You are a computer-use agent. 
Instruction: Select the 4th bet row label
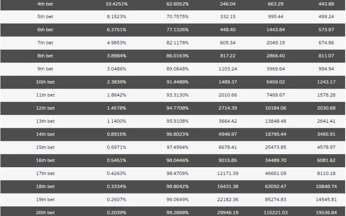pyautogui.click(x=45, y=4)
